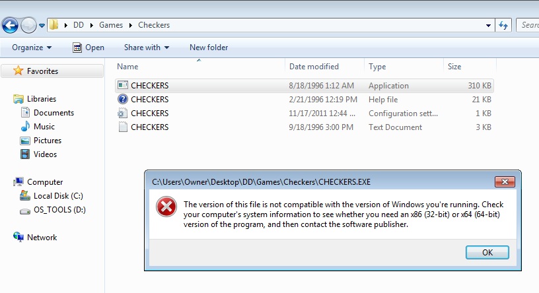
Task: Open the Share with menu
Action: tap(147, 48)
